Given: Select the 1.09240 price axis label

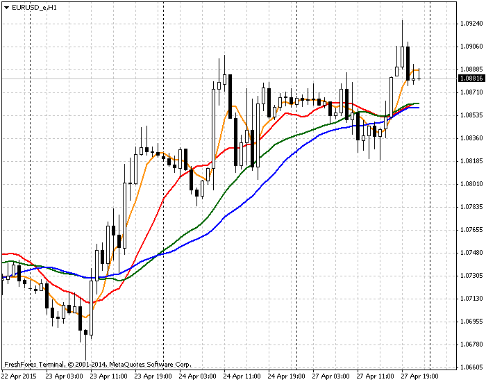Looking at the screenshot, I should (x=471, y=24).
